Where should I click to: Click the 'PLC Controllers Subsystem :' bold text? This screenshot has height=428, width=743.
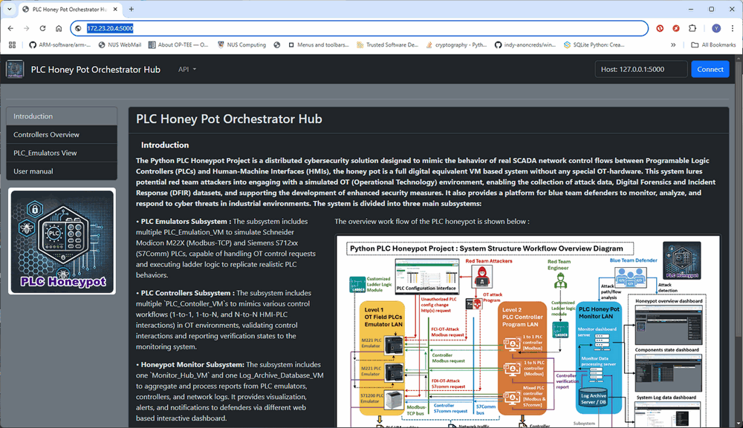pyautogui.click(x=188, y=293)
